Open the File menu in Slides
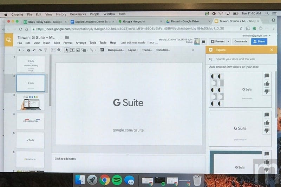281x187 pixels. point(20,43)
